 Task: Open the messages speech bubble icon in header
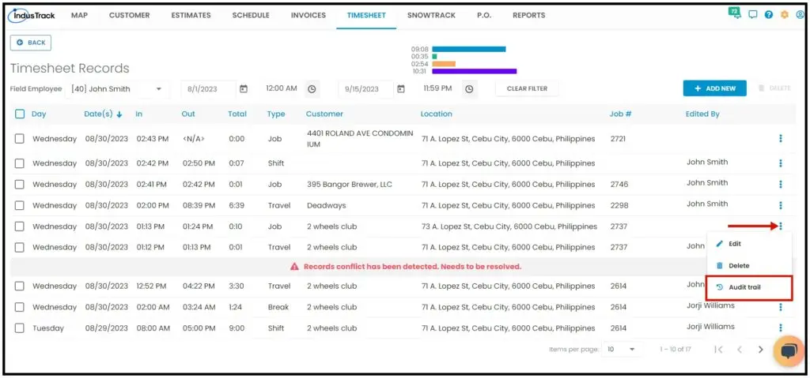click(x=753, y=15)
